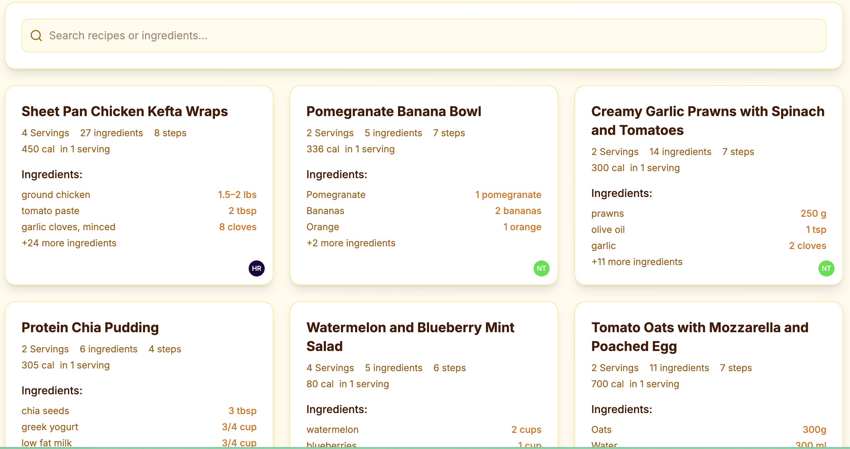Viewport: 850px width, 449px height.
Task: Click the 27 ingredients count label
Action: point(112,133)
